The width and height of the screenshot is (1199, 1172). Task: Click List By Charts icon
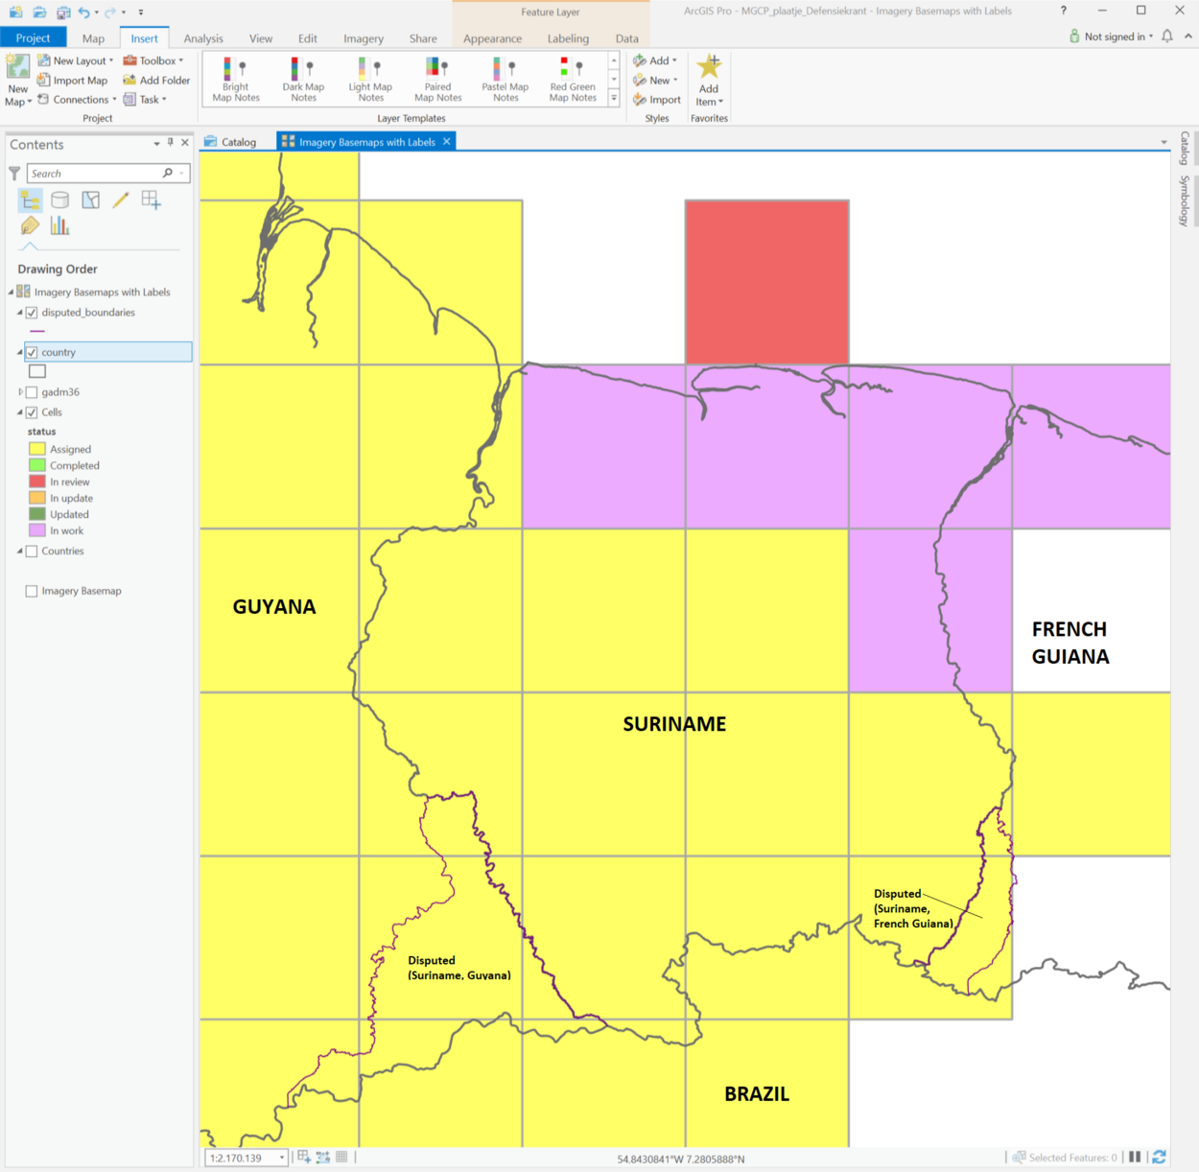59,226
